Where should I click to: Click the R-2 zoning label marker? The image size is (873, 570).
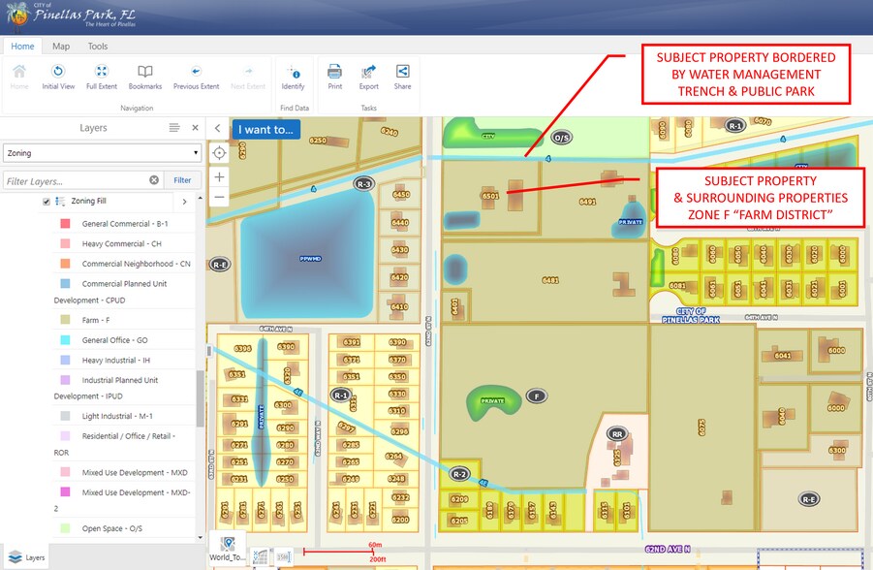[459, 474]
